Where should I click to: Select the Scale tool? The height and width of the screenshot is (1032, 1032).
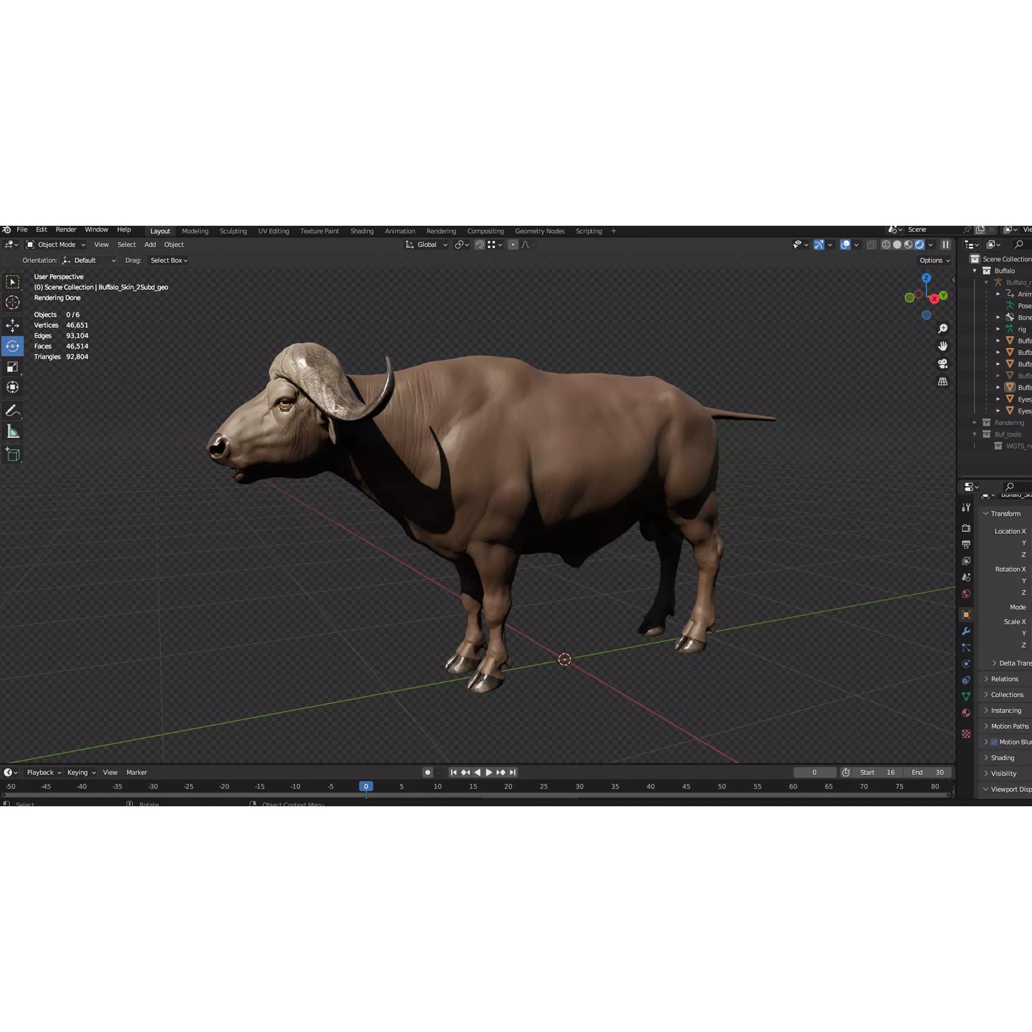pos(12,367)
